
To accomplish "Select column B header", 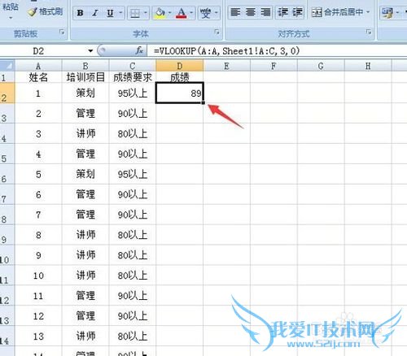I will pos(85,66).
